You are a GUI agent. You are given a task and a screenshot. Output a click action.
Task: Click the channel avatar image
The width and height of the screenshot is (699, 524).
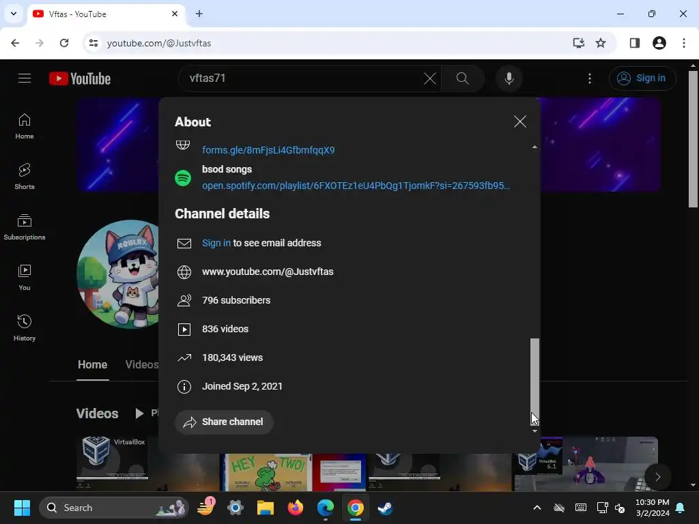pos(118,274)
